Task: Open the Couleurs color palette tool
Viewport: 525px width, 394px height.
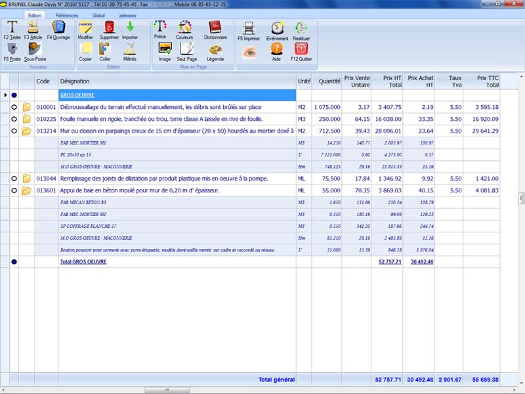Action: pos(184,27)
